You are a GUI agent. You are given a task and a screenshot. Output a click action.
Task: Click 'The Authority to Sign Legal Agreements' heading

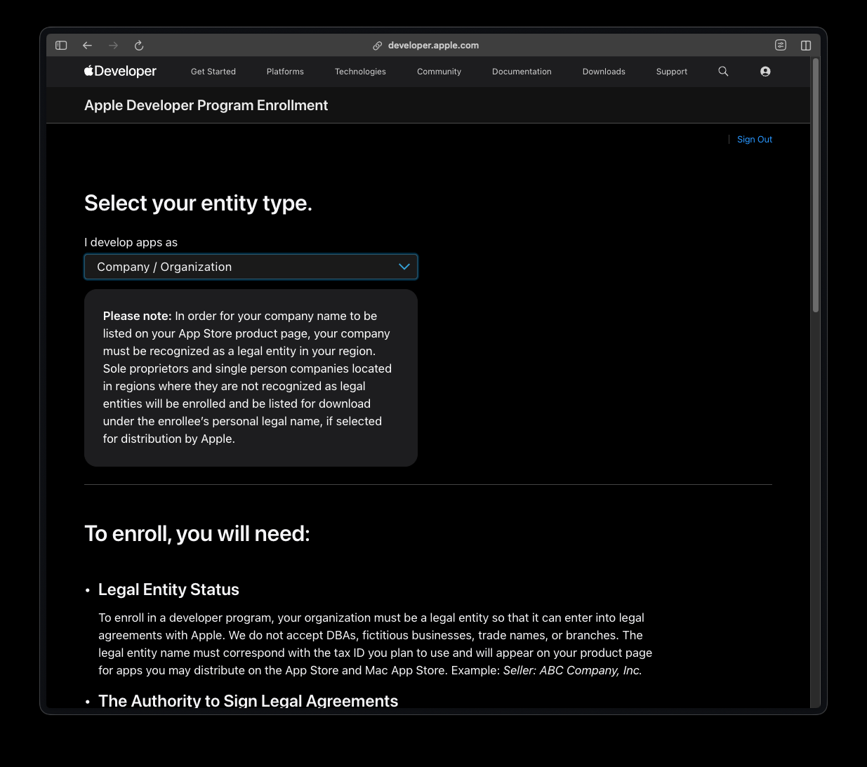click(248, 701)
